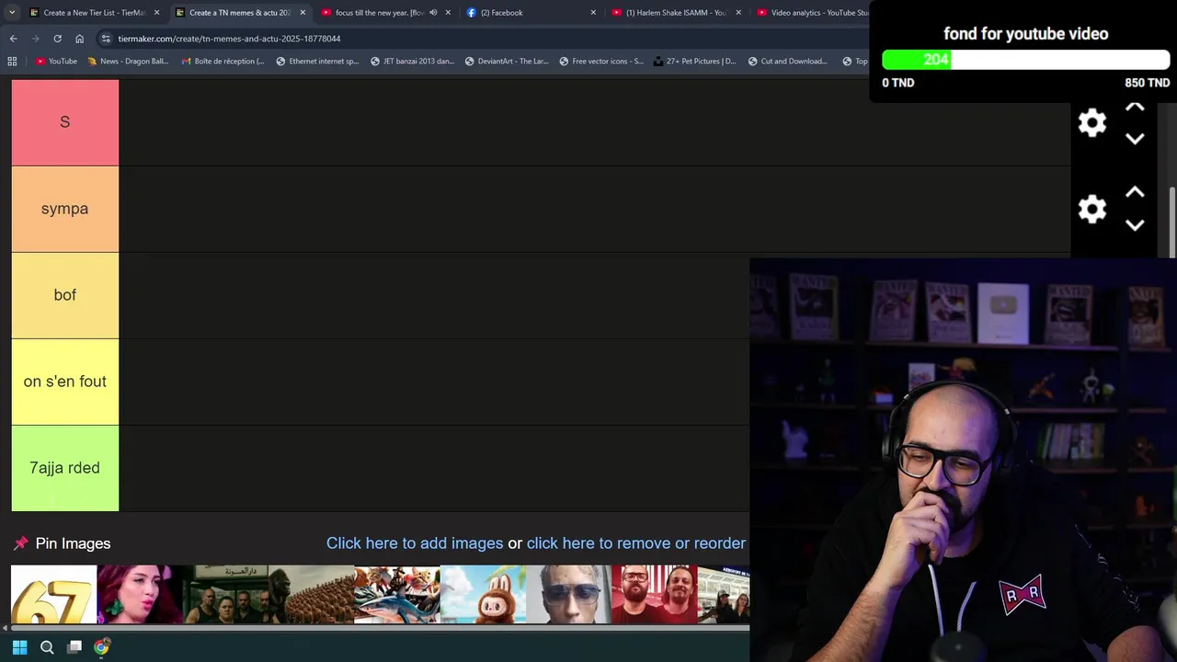The height and width of the screenshot is (662, 1177).
Task: Select the thumbnail of two bearded men in red
Action: [654, 595]
